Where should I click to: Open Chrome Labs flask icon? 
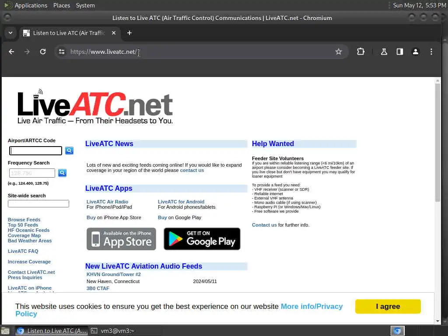[384, 52]
